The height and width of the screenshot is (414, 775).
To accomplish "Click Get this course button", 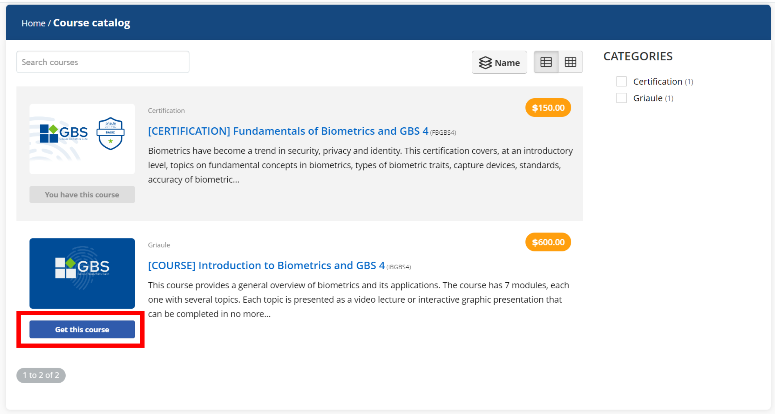I will [82, 329].
